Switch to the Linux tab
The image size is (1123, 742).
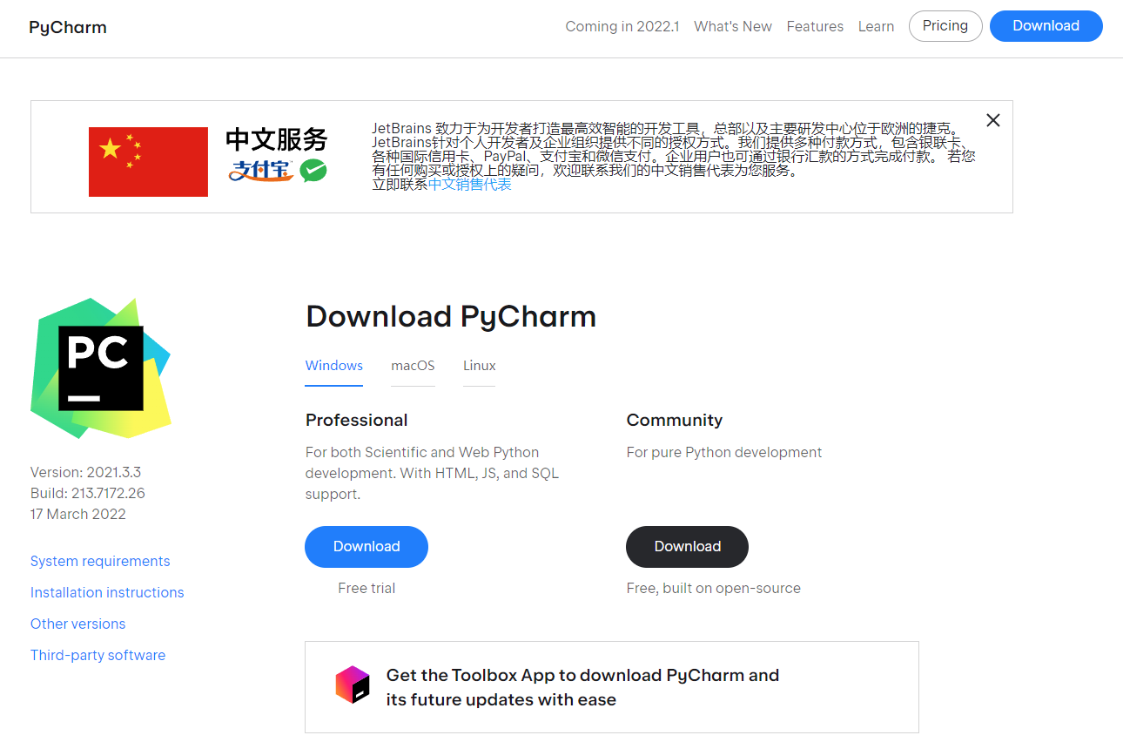click(x=480, y=366)
